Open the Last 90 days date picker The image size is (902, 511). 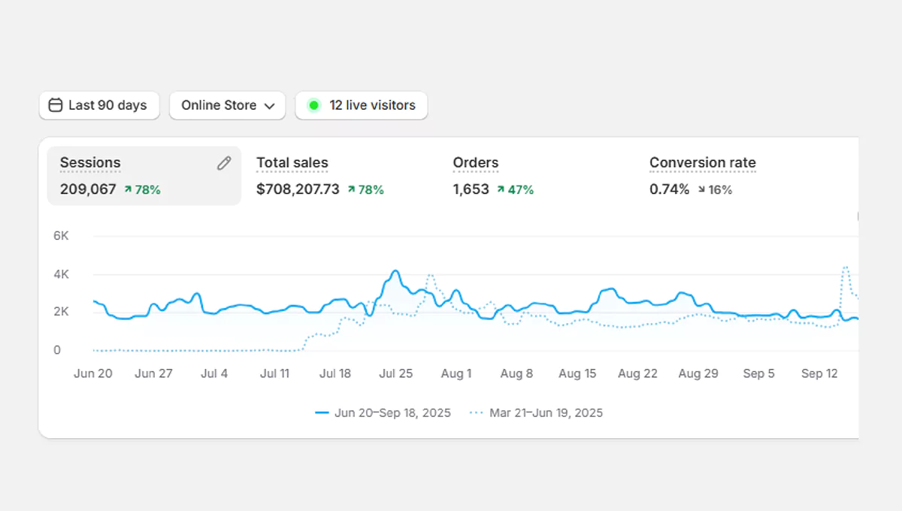coord(98,105)
